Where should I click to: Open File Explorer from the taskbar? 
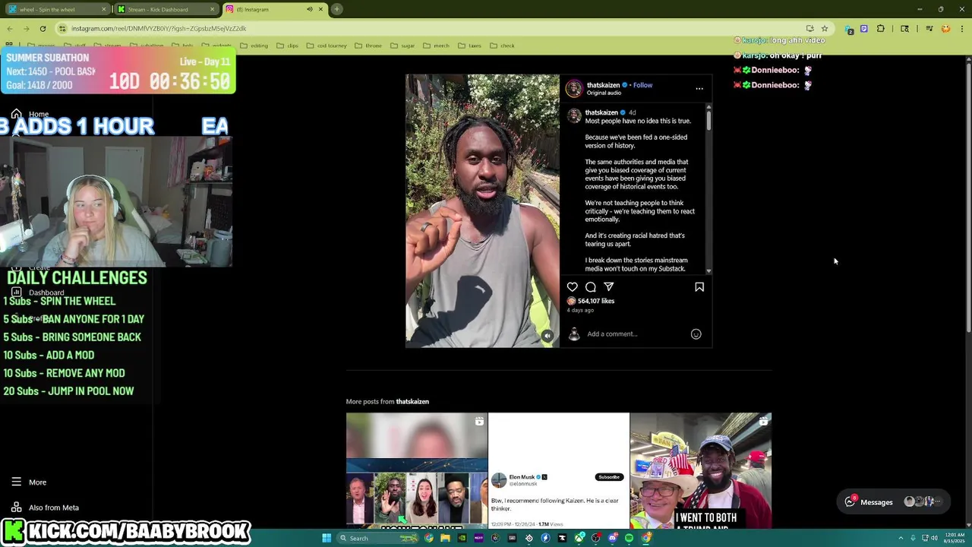tap(445, 538)
